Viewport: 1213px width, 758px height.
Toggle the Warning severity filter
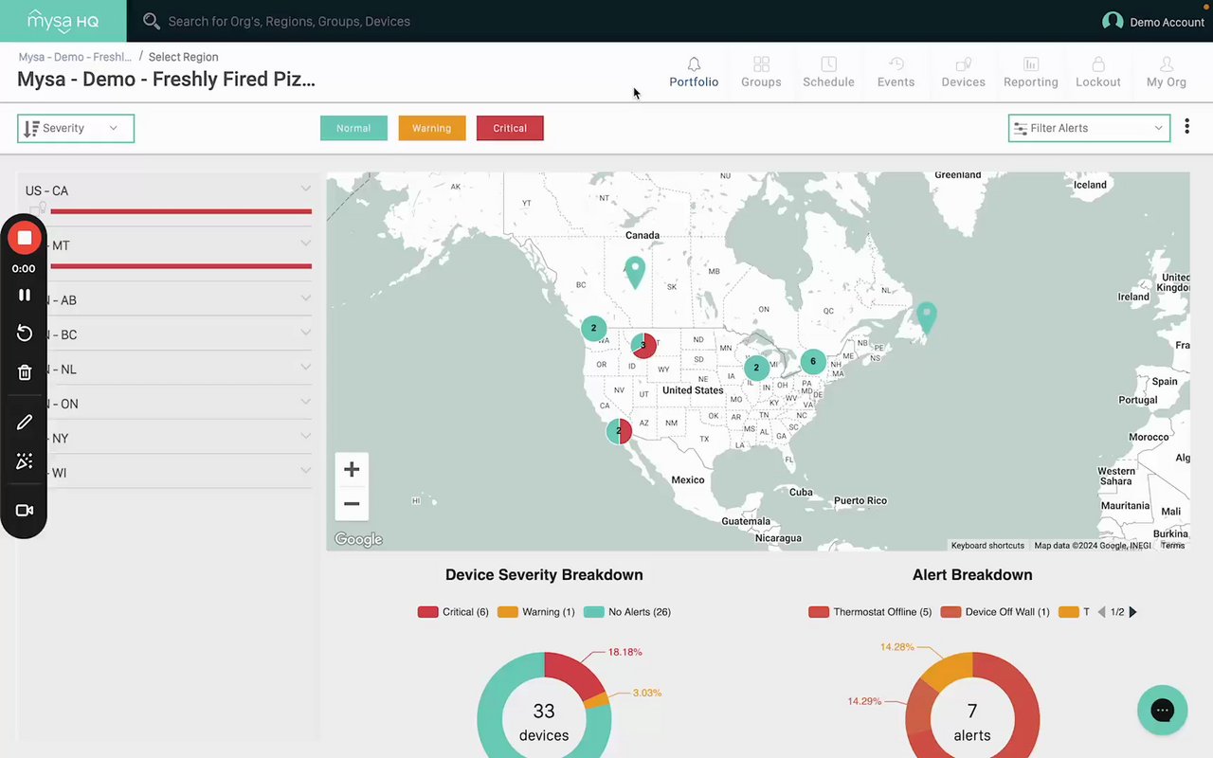431,128
